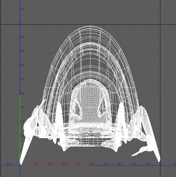Click the 0.3 label on horizontal U axis

pyautogui.click(x=64, y=164)
